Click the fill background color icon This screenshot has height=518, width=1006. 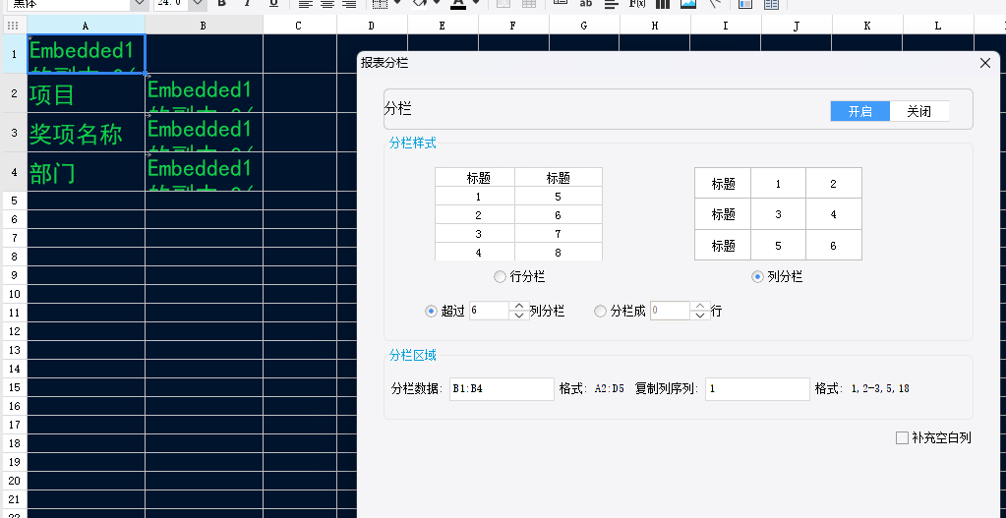[420, 3]
